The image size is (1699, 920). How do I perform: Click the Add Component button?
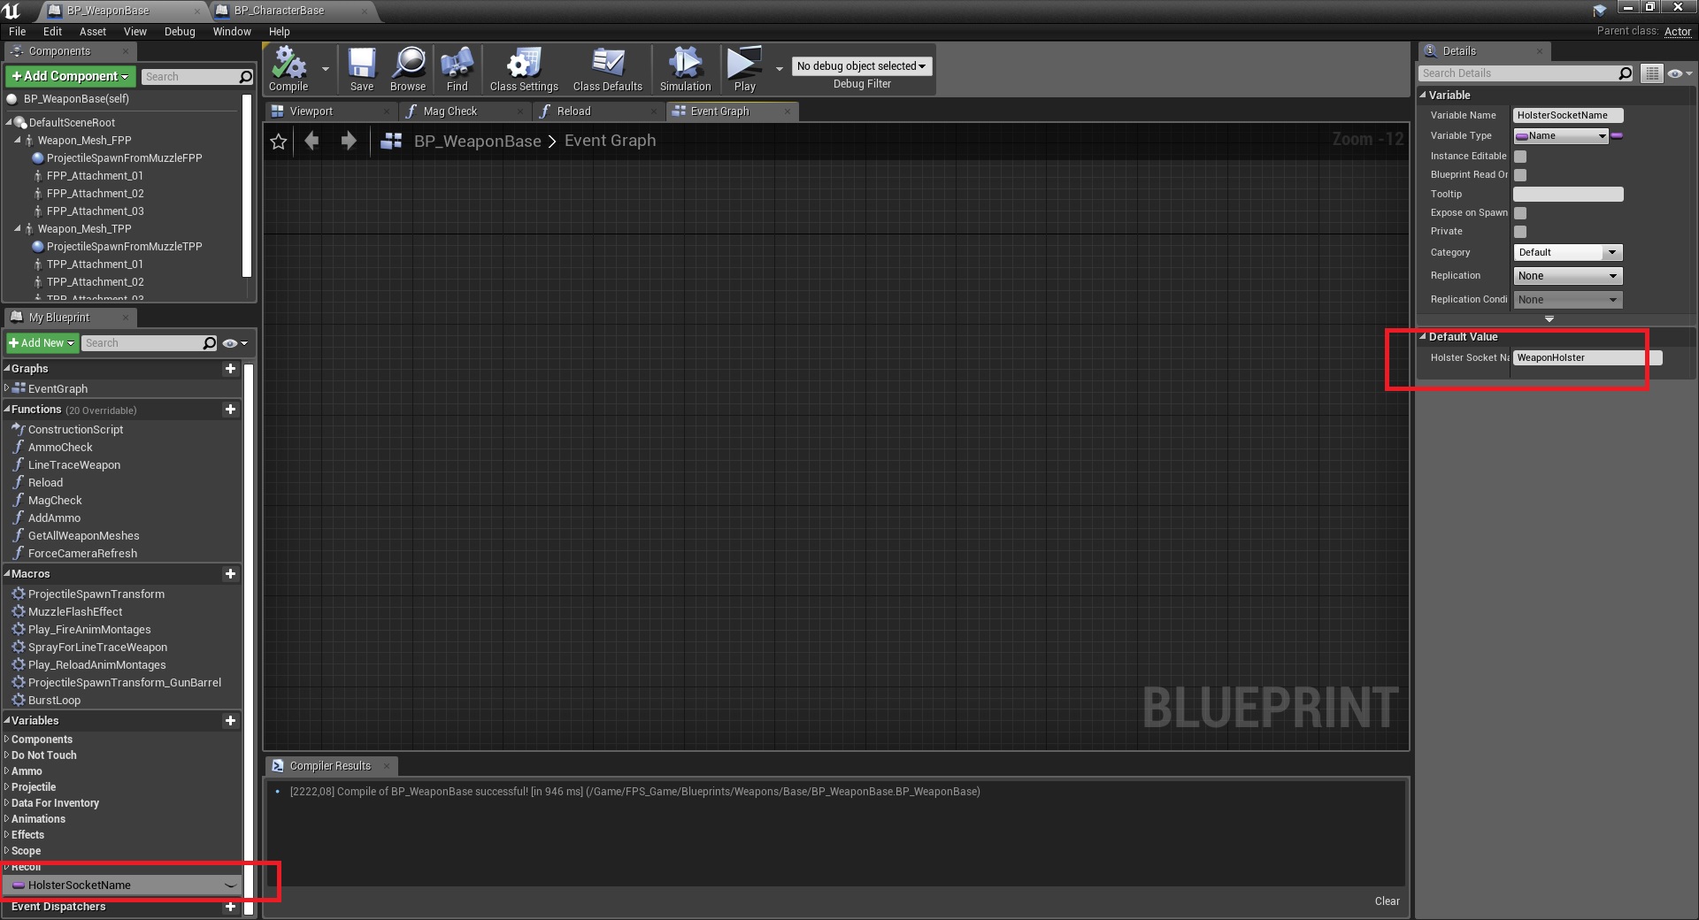click(71, 77)
